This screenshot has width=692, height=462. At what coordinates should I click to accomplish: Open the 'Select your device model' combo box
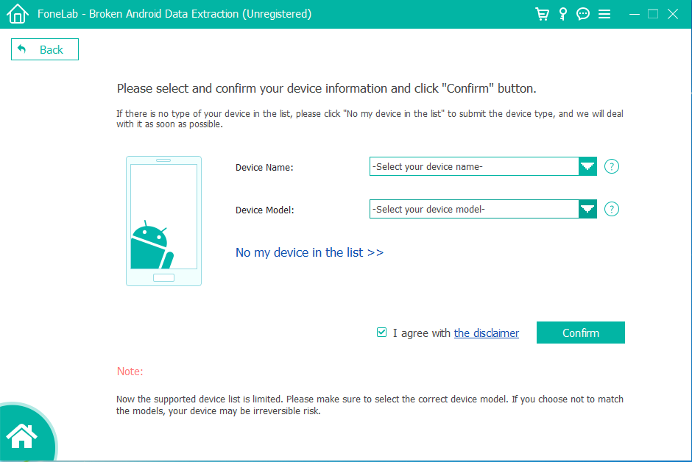pos(483,209)
